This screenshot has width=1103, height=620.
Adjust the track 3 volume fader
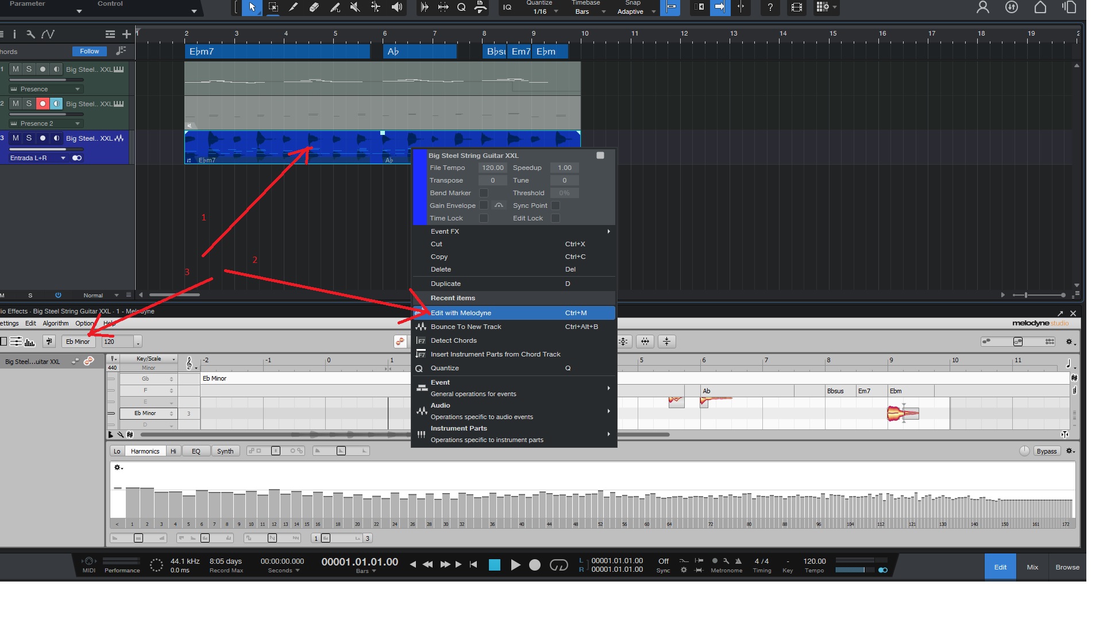(x=65, y=149)
